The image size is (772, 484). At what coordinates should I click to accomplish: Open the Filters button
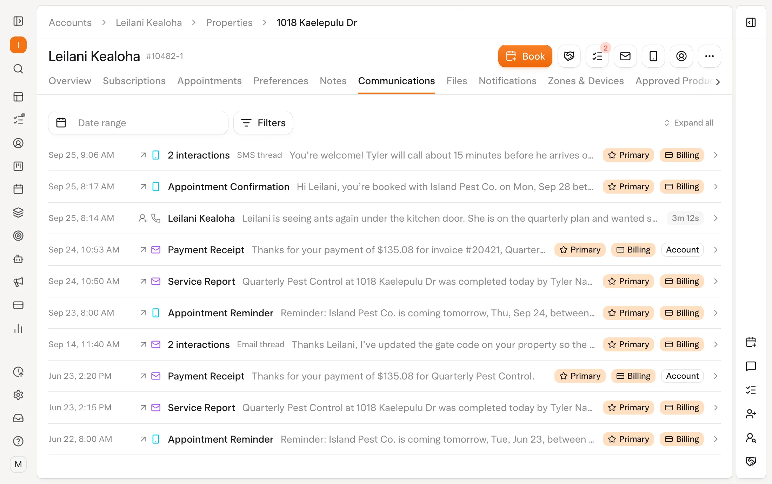coord(263,123)
